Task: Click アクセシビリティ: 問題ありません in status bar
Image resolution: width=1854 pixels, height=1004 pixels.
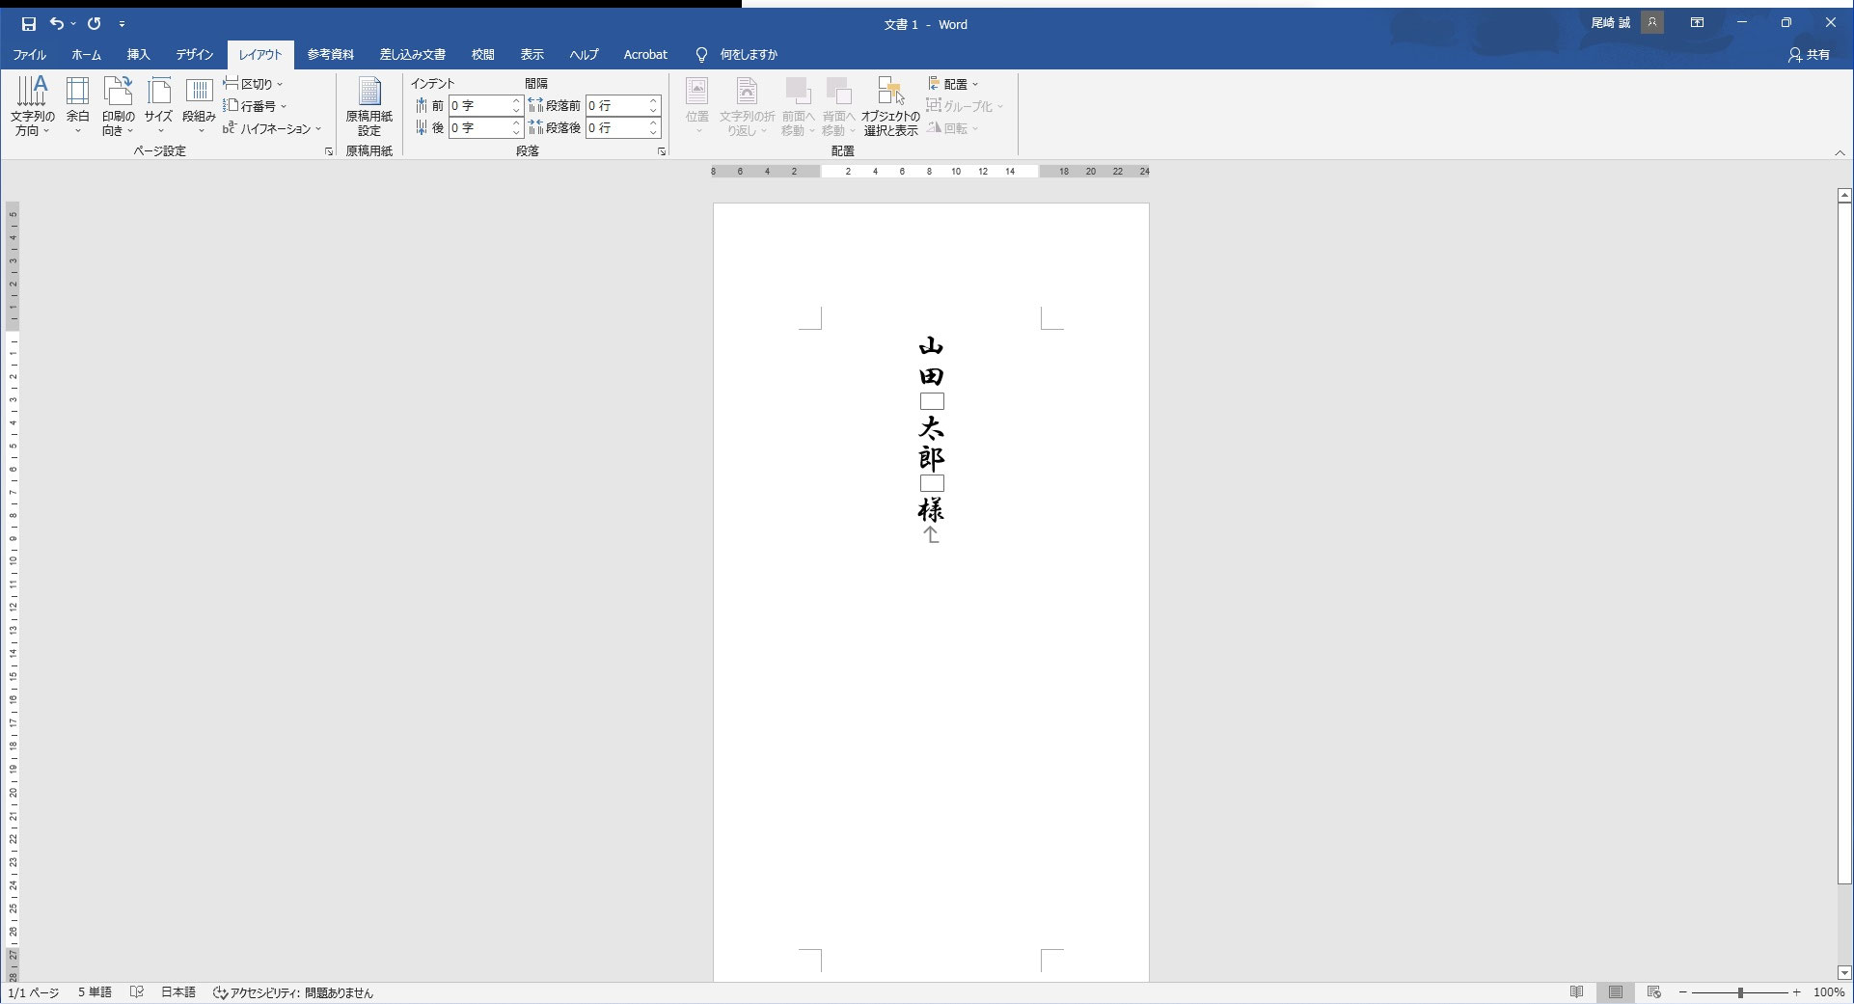Action: (x=293, y=992)
